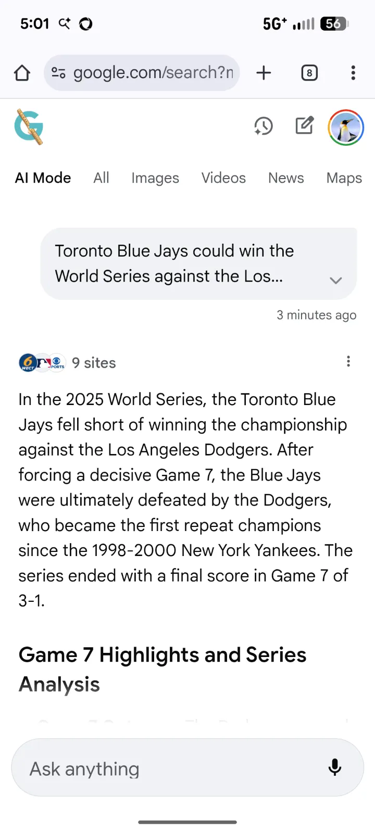Expand the Toronto Blue Jays query chevron
Image resolution: width=375 pixels, height=833 pixels.
(336, 280)
